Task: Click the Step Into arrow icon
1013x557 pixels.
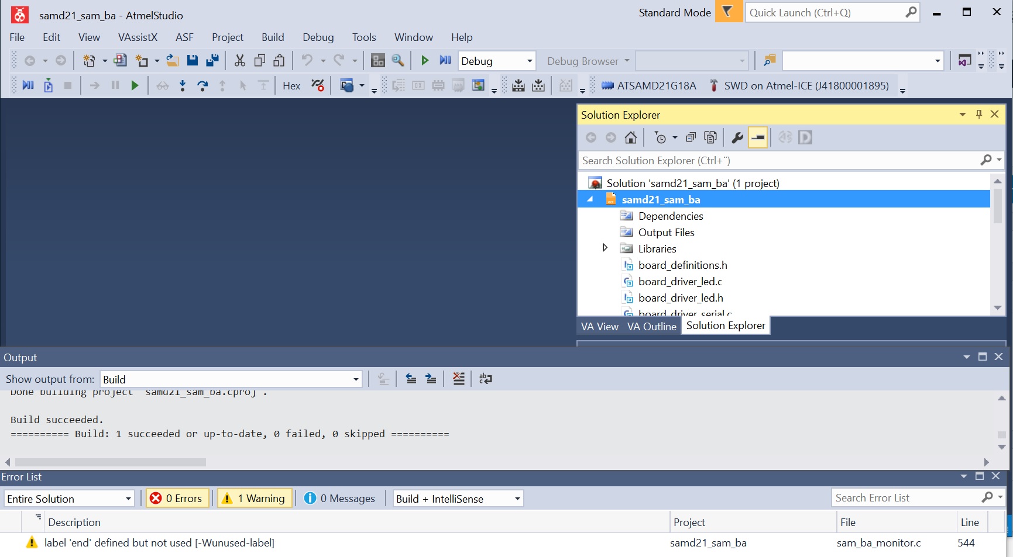Action: coord(183,85)
